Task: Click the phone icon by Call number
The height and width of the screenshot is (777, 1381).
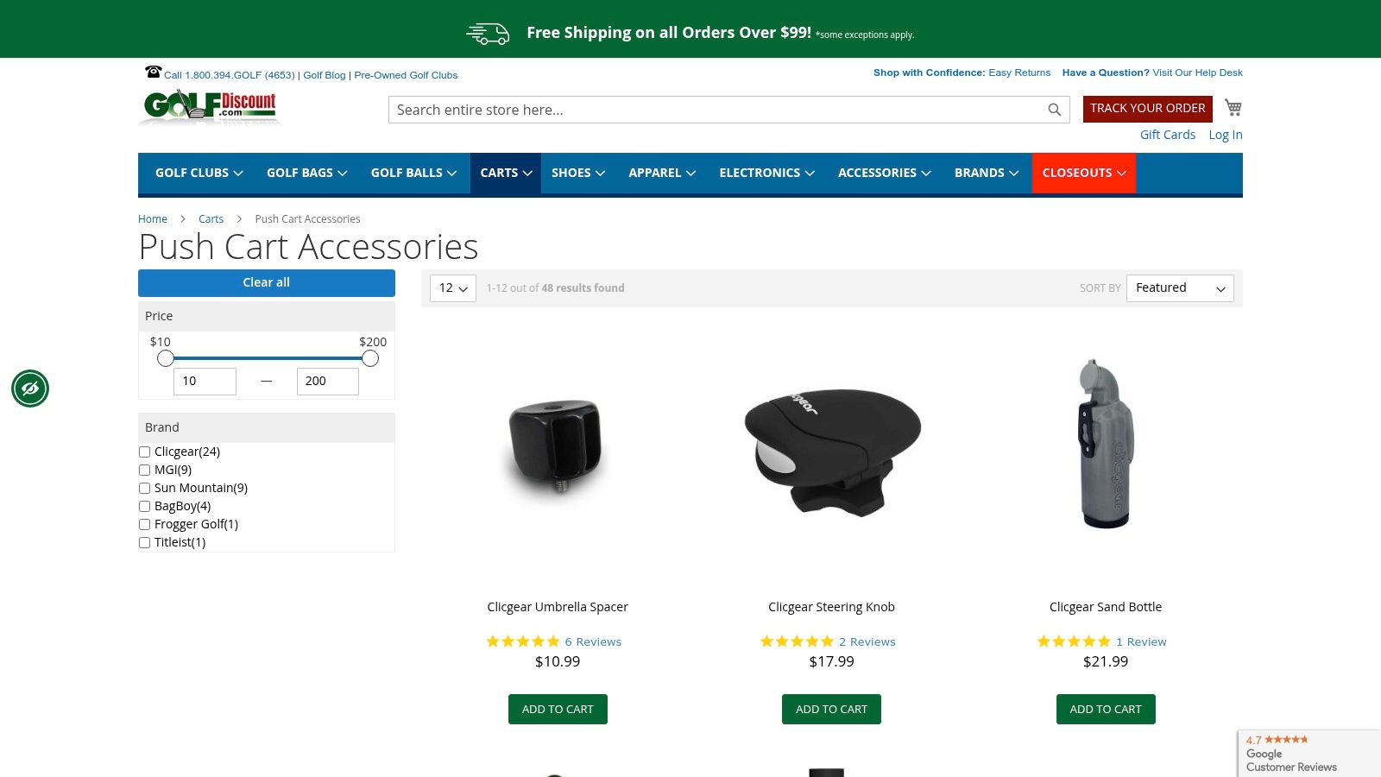Action: point(154,72)
